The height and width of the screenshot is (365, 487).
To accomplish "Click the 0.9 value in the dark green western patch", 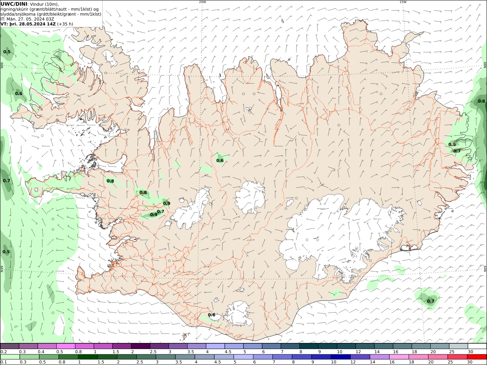I will [153, 214].
